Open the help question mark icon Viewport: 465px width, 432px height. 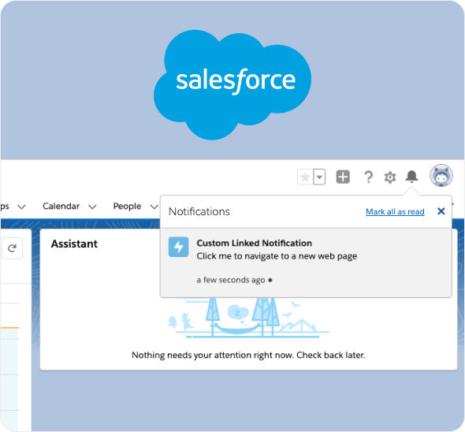click(x=368, y=177)
